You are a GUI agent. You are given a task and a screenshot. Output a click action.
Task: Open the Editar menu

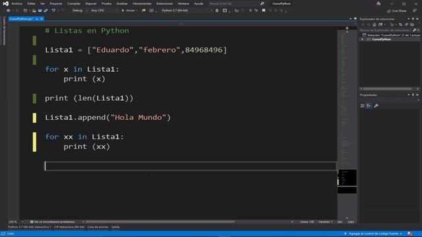[x=31, y=3]
